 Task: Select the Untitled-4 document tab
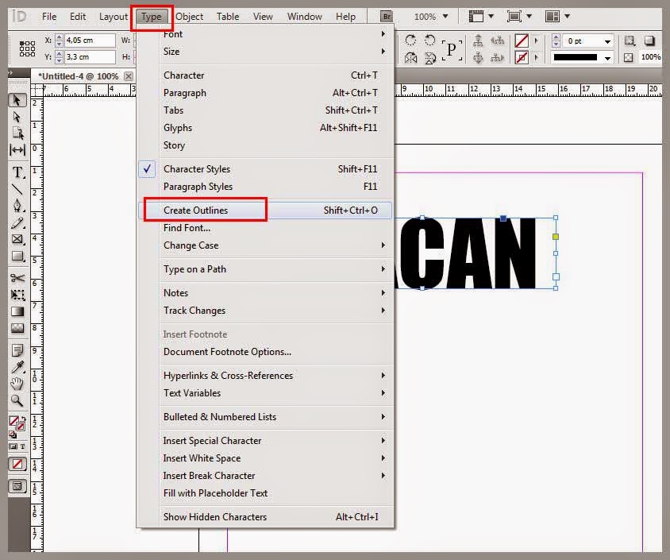pyautogui.click(x=79, y=74)
